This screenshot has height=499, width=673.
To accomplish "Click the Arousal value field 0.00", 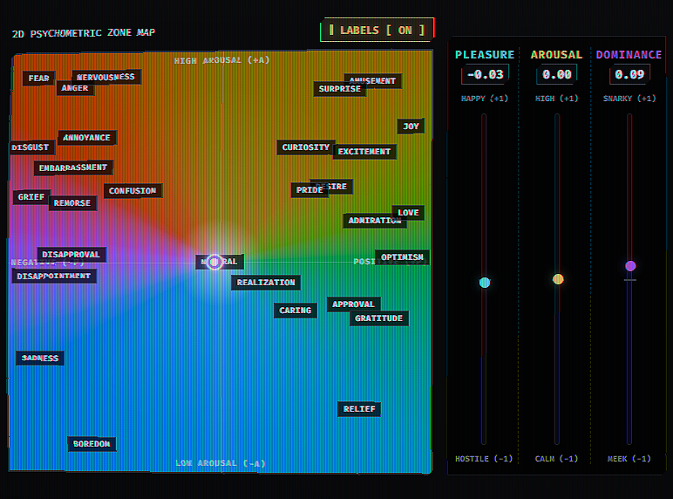I will pyautogui.click(x=557, y=74).
